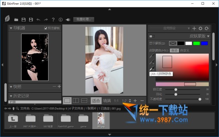Select the 填满 zoom mode
This screenshot has width=219, height=137.
(x=107, y=101)
